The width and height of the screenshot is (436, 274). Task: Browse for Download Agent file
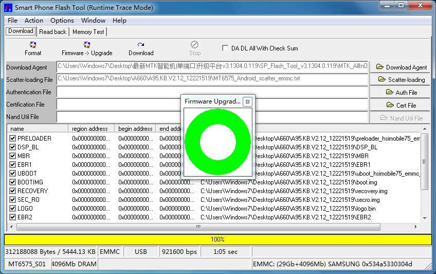click(401, 67)
